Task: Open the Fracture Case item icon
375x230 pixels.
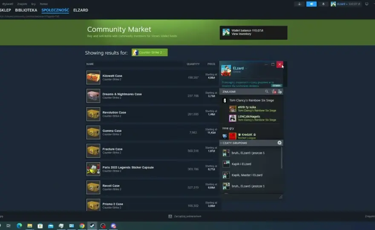Action: 93,151
